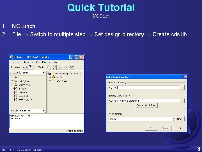Image resolution: width=202 pixels, height=152 pixels.
Task: Open the Filters dropdown in NCLaunch
Action: point(44,111)
